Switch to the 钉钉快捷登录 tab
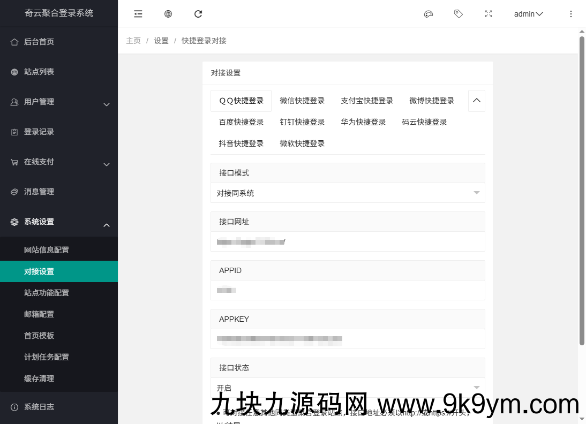 302,122
